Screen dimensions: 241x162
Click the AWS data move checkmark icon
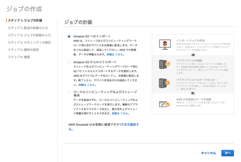(164, 104)
